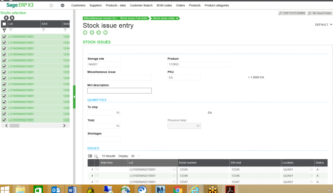Collapse the Stocks selection left panel
The height and width of the screenshot is (193, 333).
coord(74,96)
